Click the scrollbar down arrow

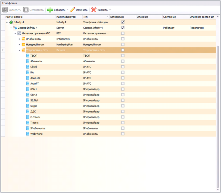pyautogui.click(x=218, y=190)
